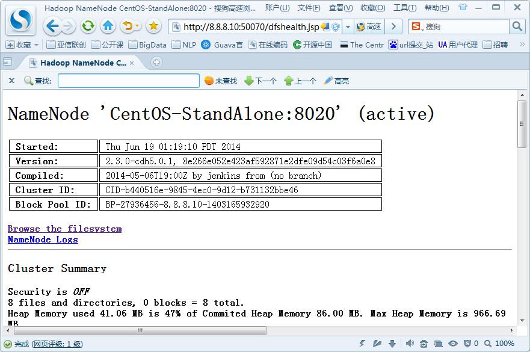
Task: Open the Guava官 bookmark
Action: point(222,45)
